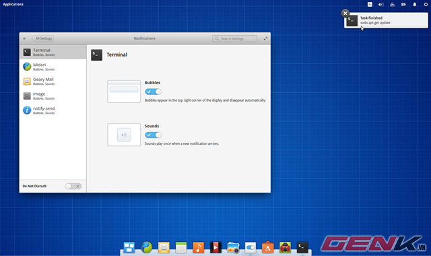Viewport: 431px width, 256px height.
Task: Launch Geary Mail from the dock
Action: click(x=164, y=247)
